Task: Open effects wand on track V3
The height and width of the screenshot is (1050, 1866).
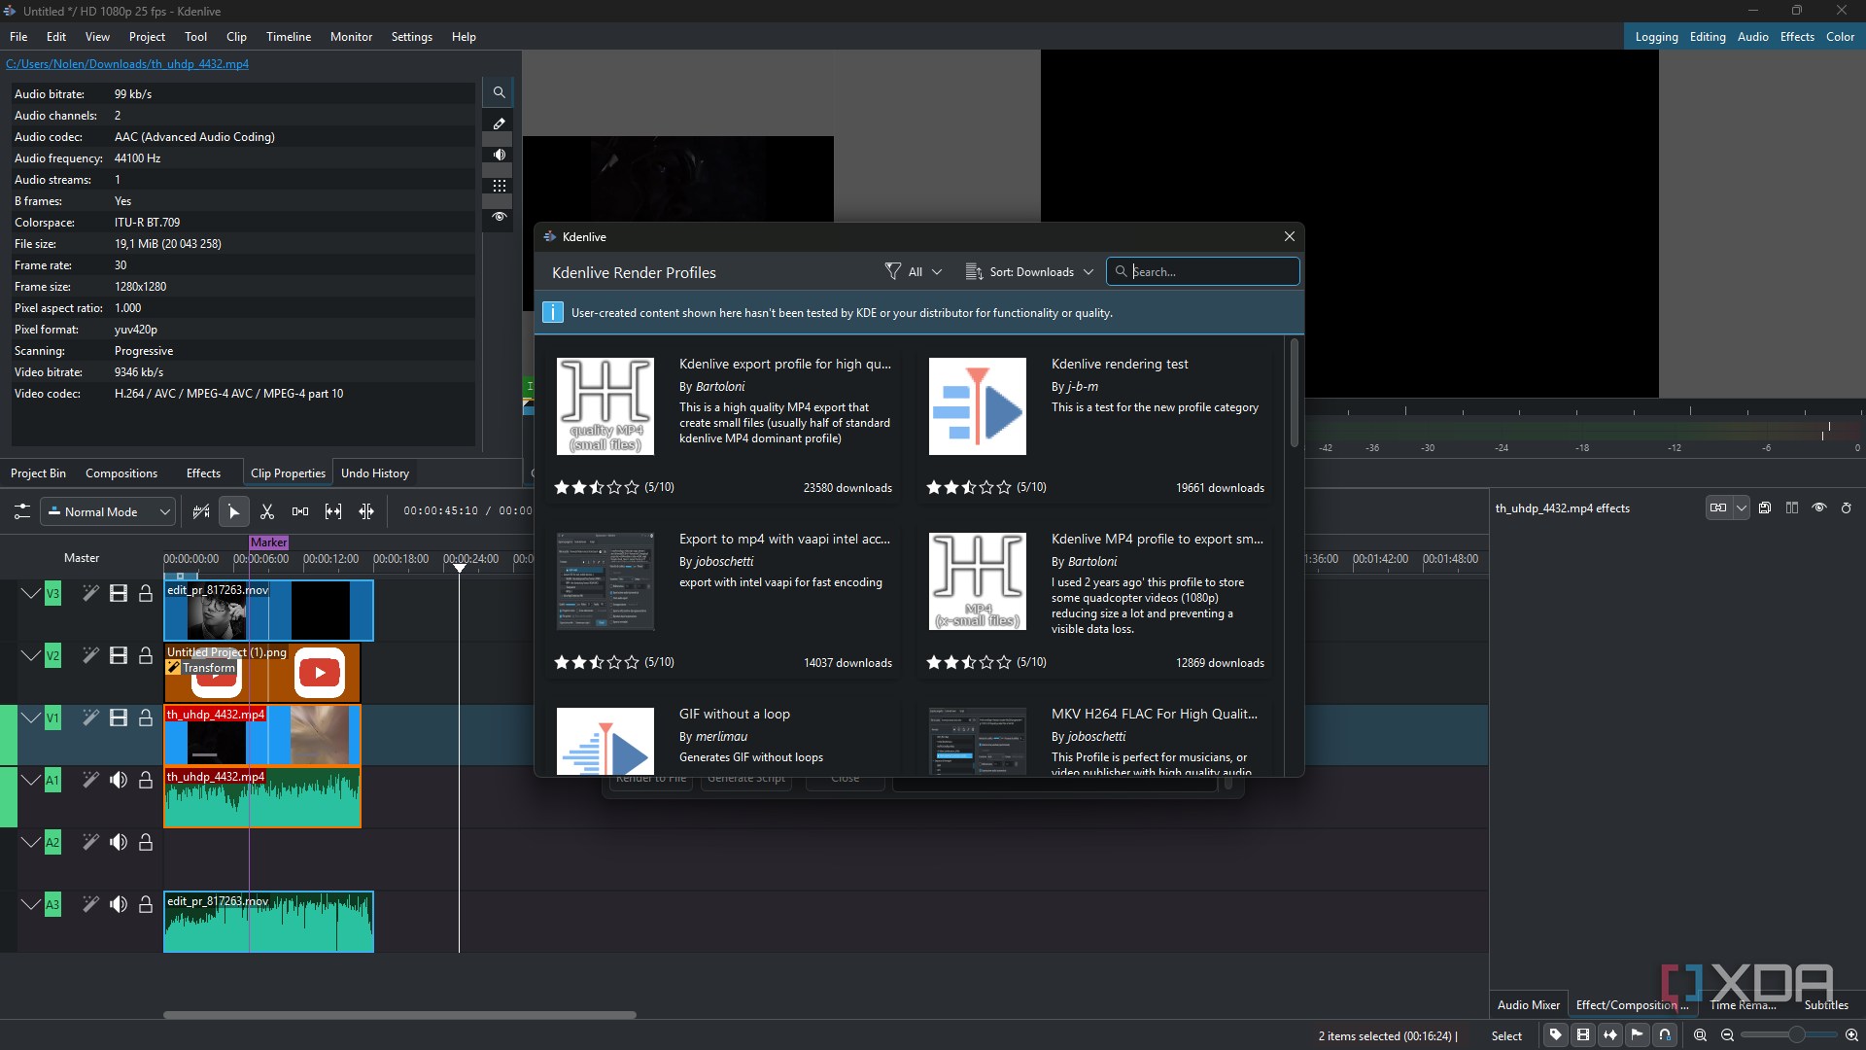Action: tap(90, 593)
